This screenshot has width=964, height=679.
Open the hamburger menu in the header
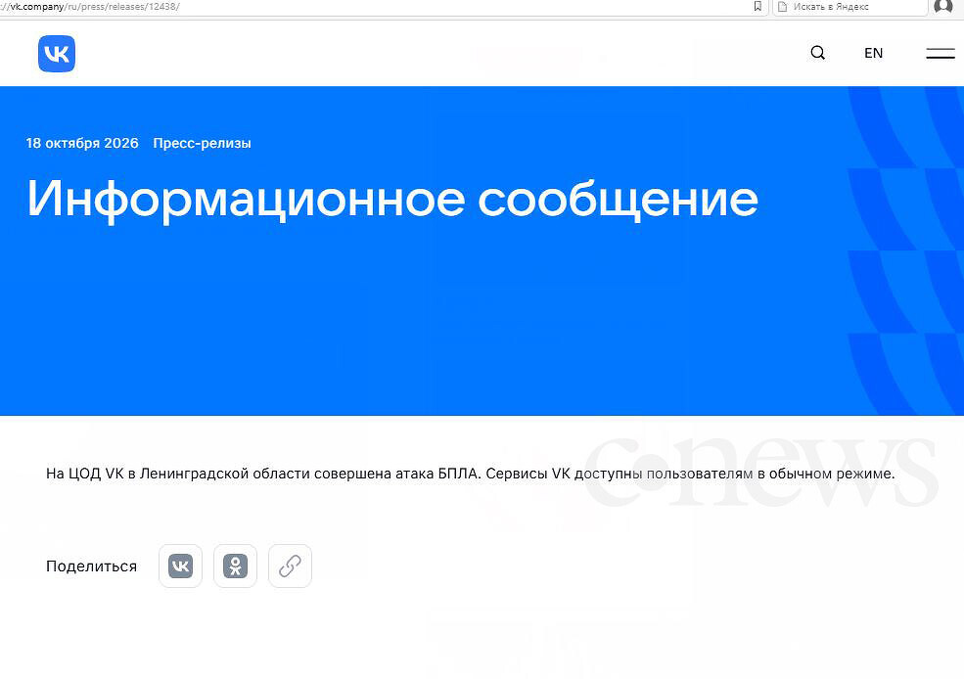pos(941,54)
